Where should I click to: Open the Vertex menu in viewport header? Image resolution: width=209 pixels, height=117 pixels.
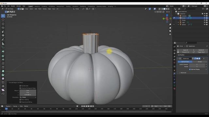tap(45, 9)
